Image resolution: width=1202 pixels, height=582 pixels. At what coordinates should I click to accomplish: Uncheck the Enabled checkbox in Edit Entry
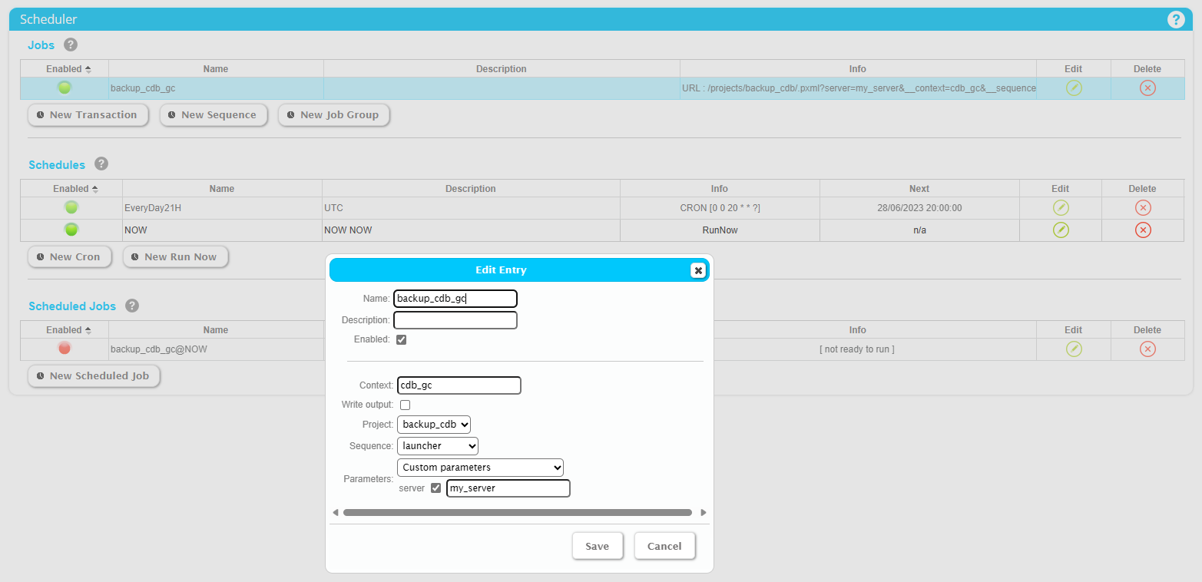[401, 339]
